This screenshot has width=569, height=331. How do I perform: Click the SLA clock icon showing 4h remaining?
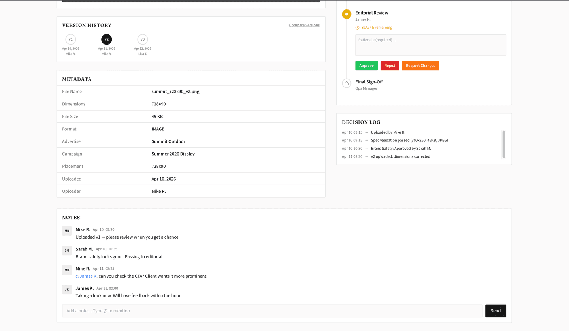[358, 27]
